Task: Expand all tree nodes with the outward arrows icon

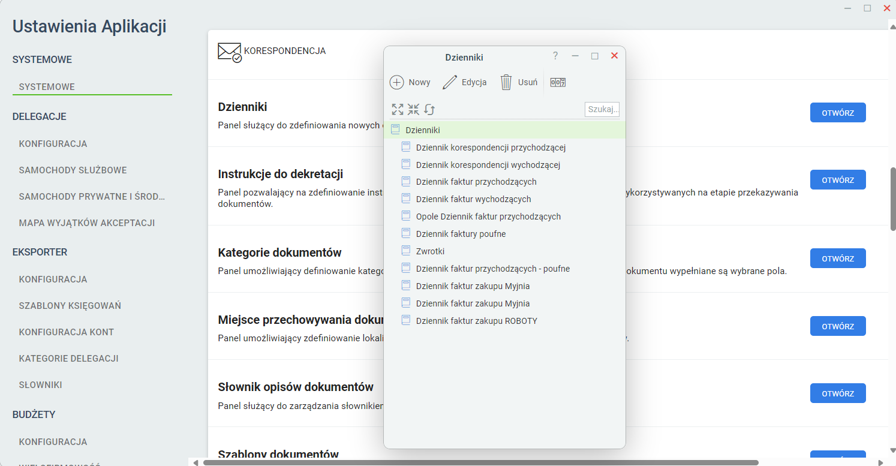Action: pos(398,109)
